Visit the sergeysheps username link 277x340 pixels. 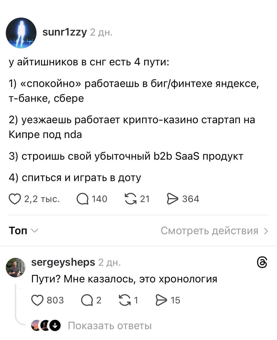[63, 262]
